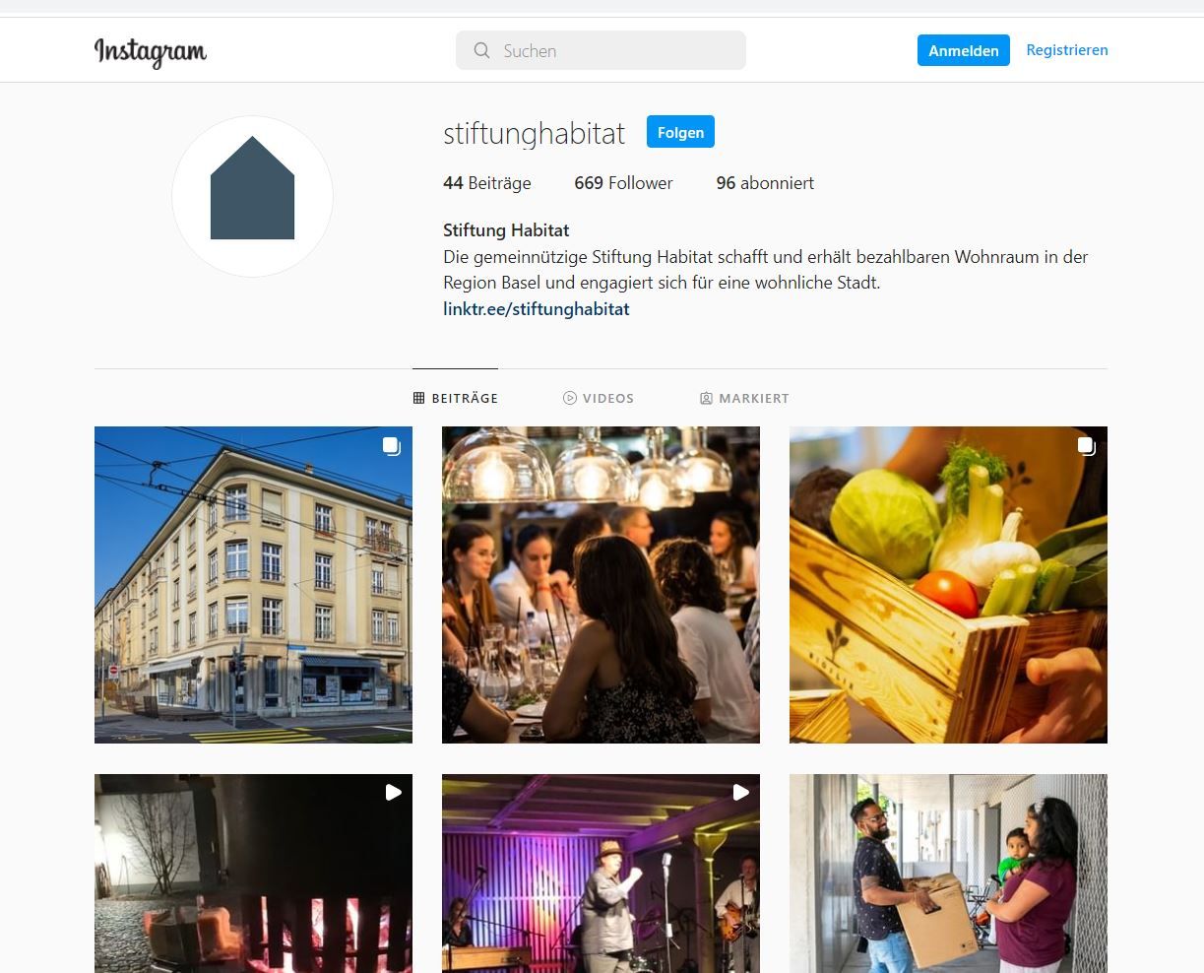Viewport: 1204px width, 973px height.
Task: Click the Anmelden button
Action: (x=964, y=50)
